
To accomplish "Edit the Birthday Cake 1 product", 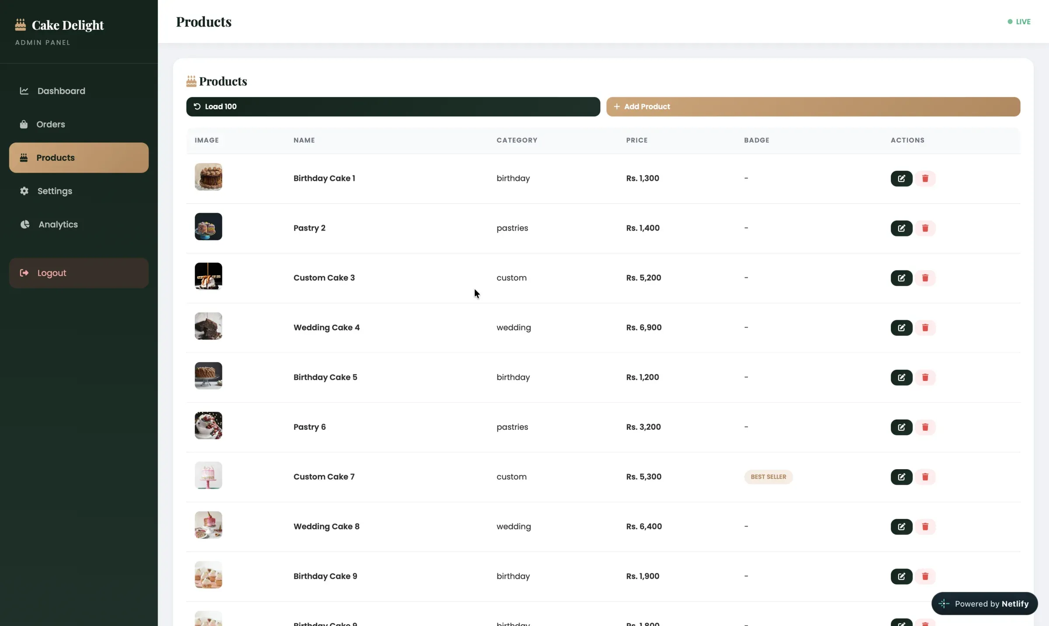I will [901, 178].
